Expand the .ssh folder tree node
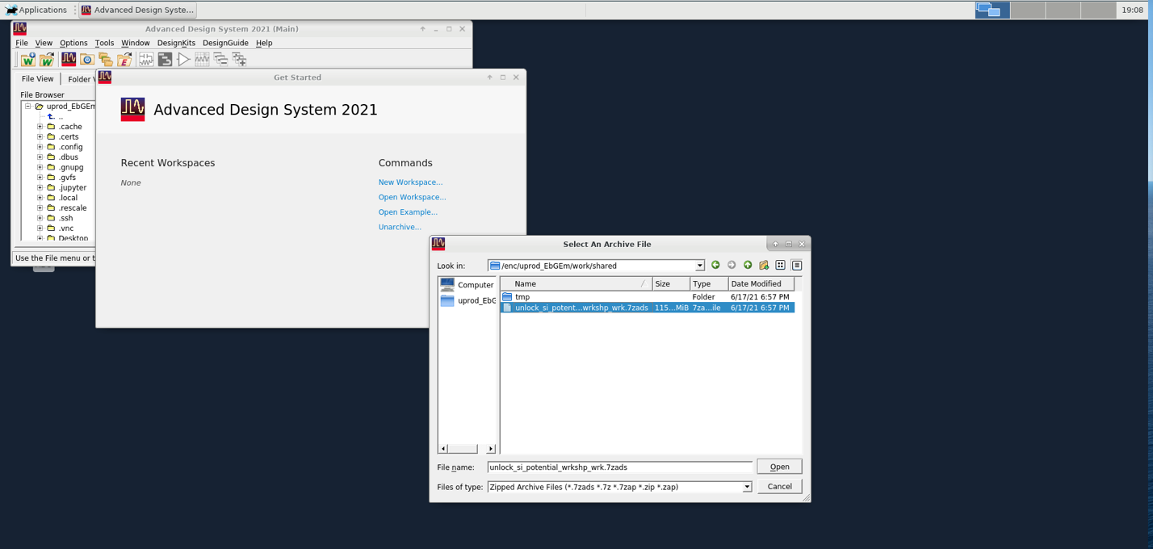This screenshot has height=549, width=1153. (x=40, y=218)
